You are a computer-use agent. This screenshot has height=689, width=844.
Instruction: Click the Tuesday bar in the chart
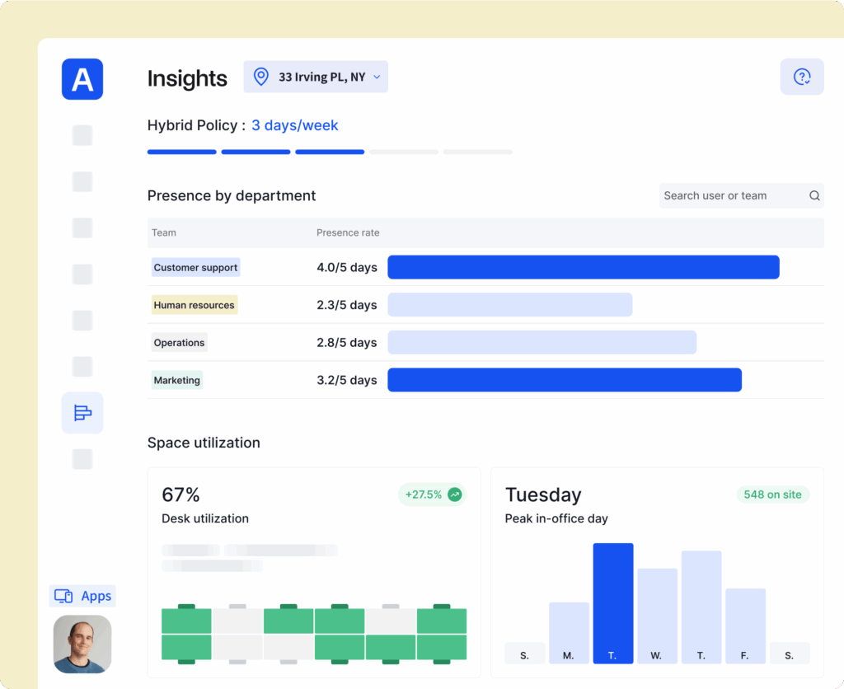[x=613, y=602]
